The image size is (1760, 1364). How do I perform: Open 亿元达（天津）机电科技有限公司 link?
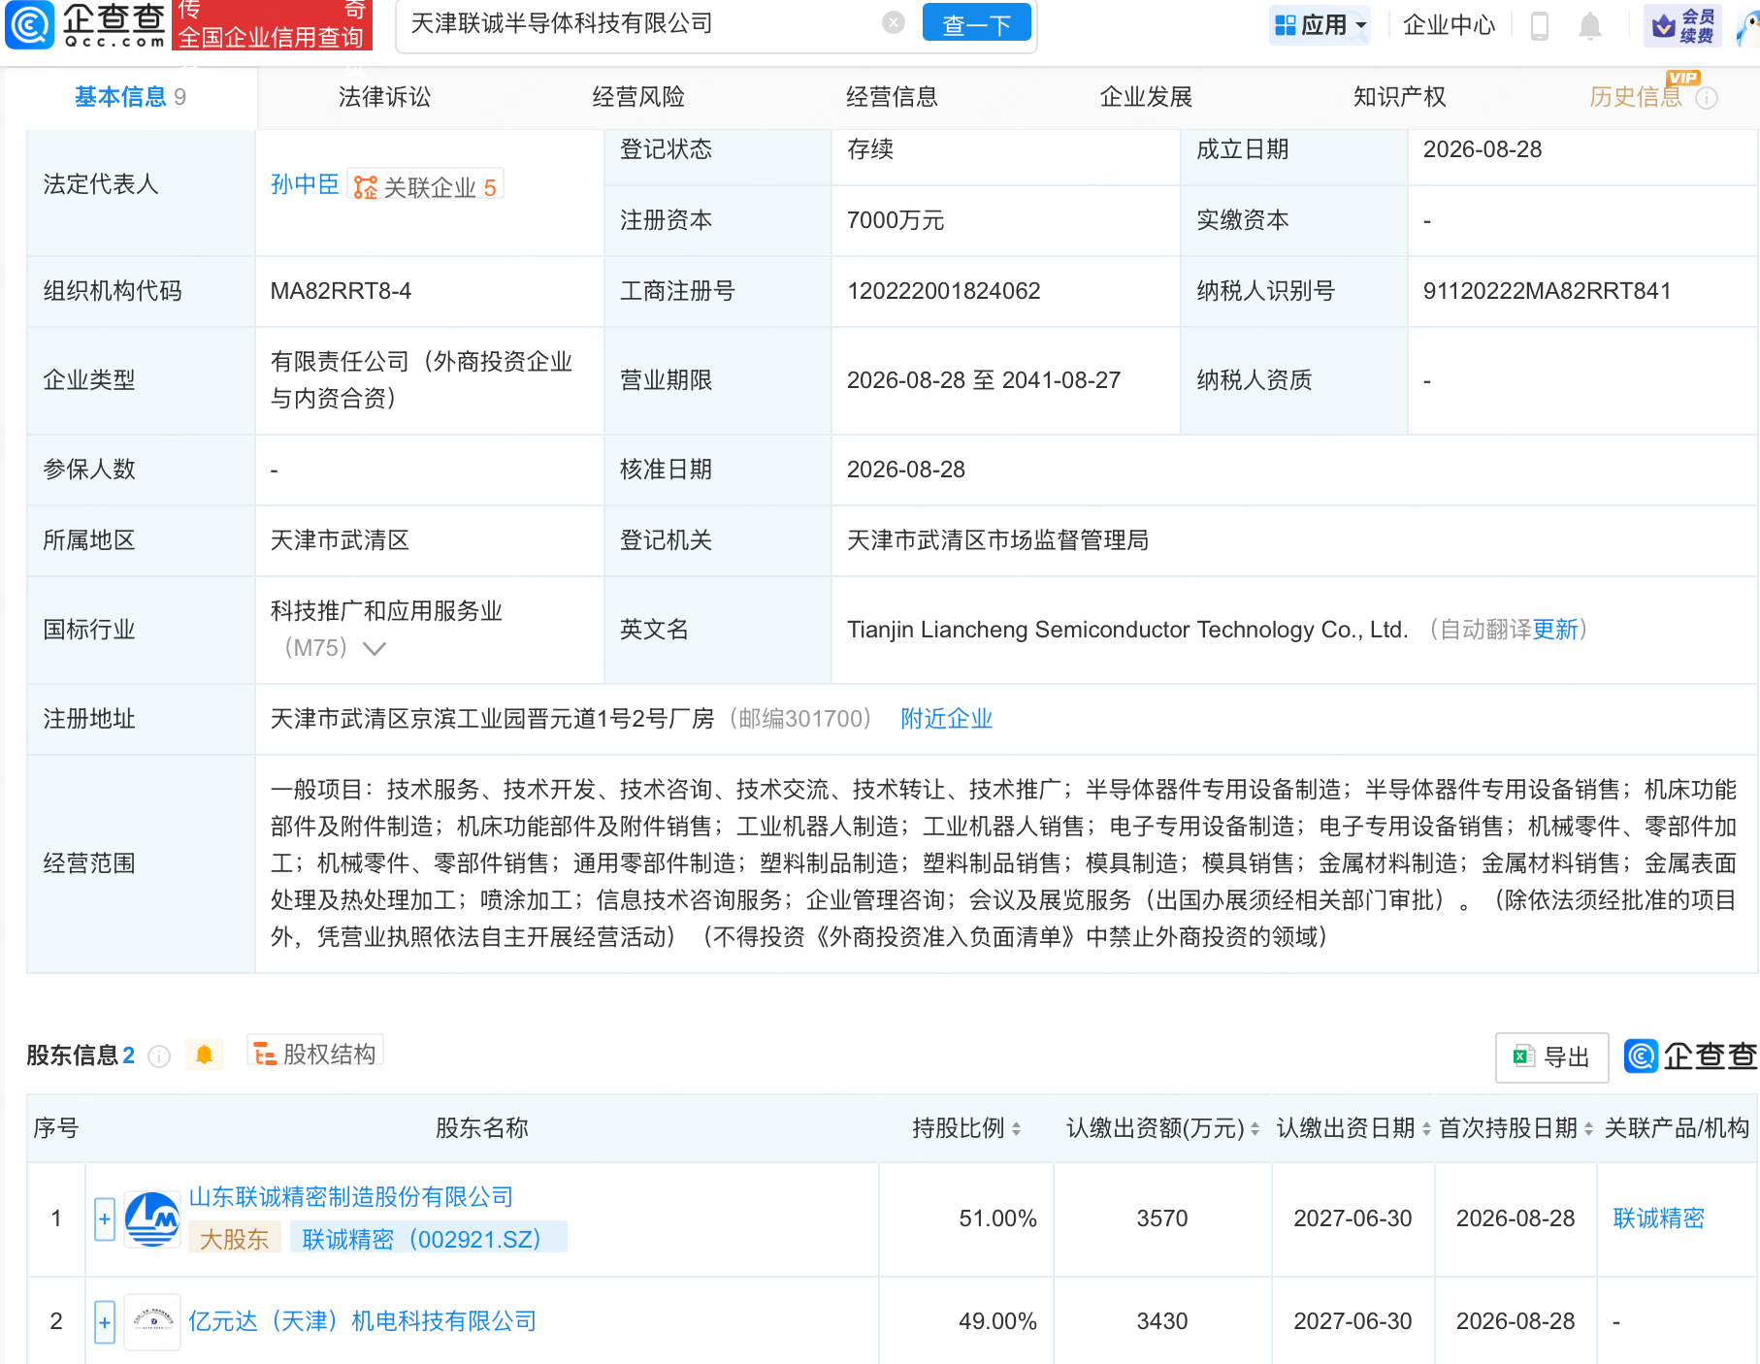point(363,1321)
